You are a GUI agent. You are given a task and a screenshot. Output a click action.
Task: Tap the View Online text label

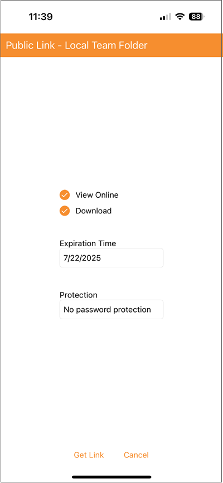pyautogui.click(x=97, y=195)
